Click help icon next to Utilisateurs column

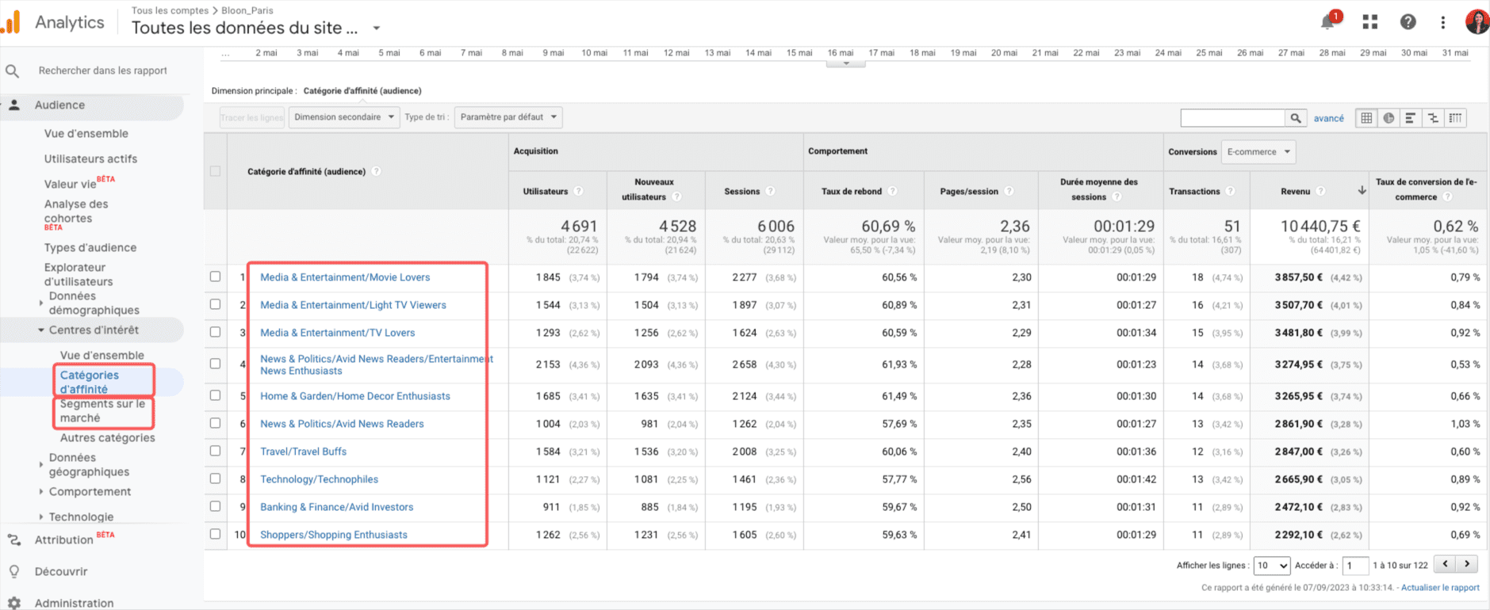(x=578, y=191)
